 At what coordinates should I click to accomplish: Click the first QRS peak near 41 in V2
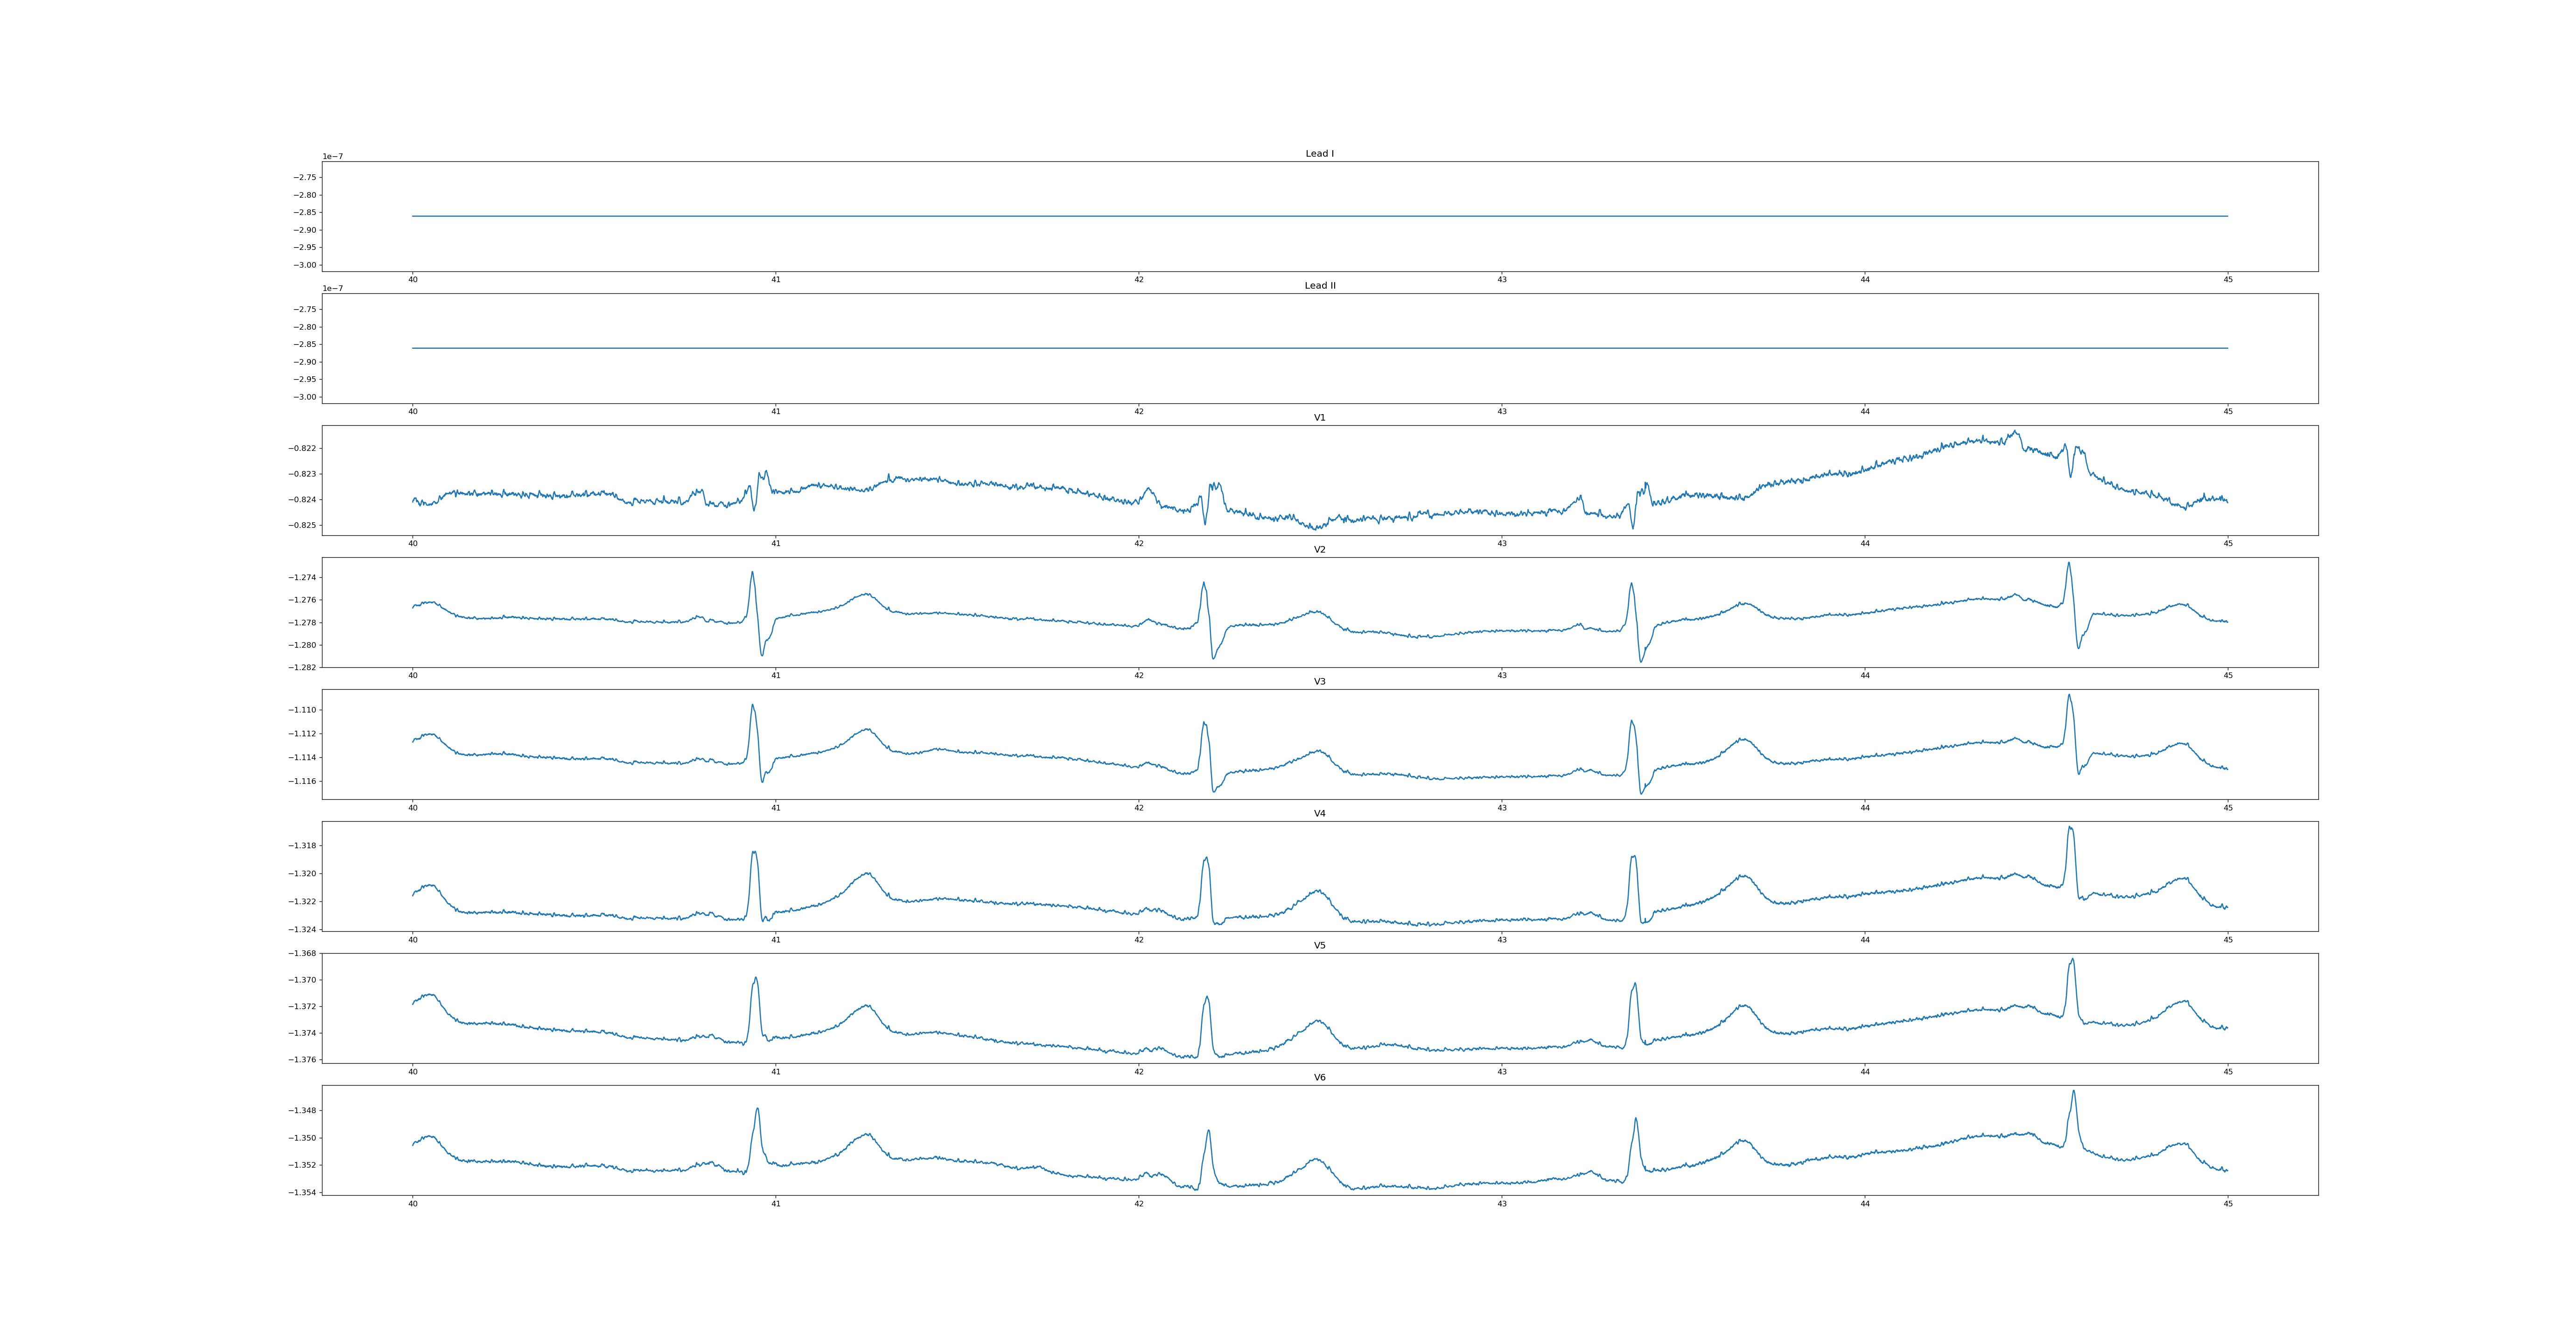(x=752, y=573)
